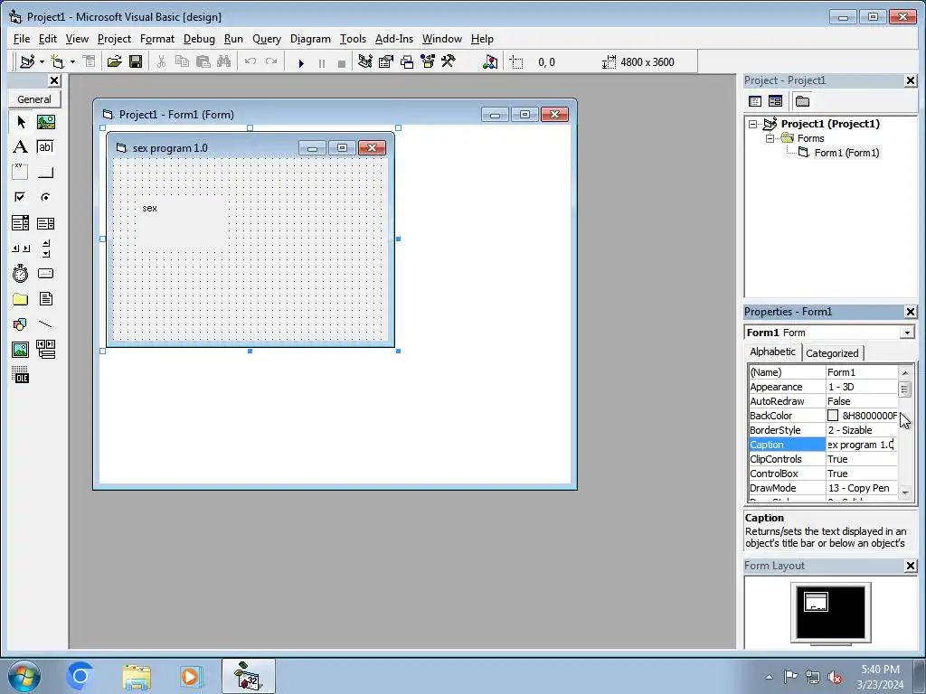Select the CheckBox control tool
The width and height of the screenshot is (926, 694).
[x=21, y=197]
